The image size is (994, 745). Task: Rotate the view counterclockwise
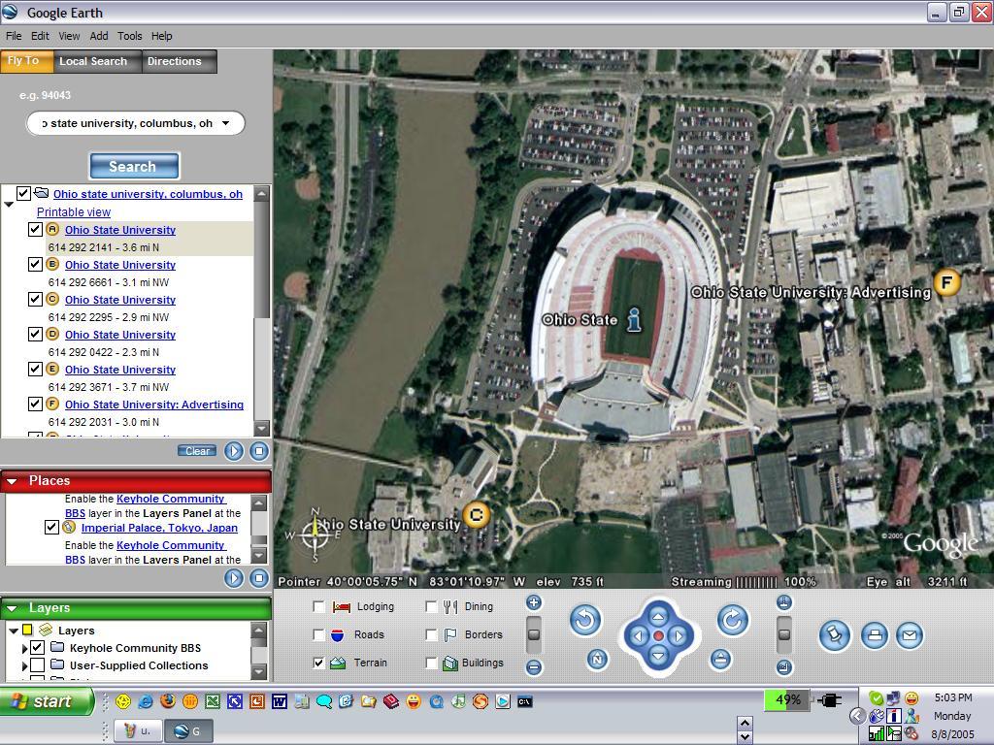(x=584, y=620)
